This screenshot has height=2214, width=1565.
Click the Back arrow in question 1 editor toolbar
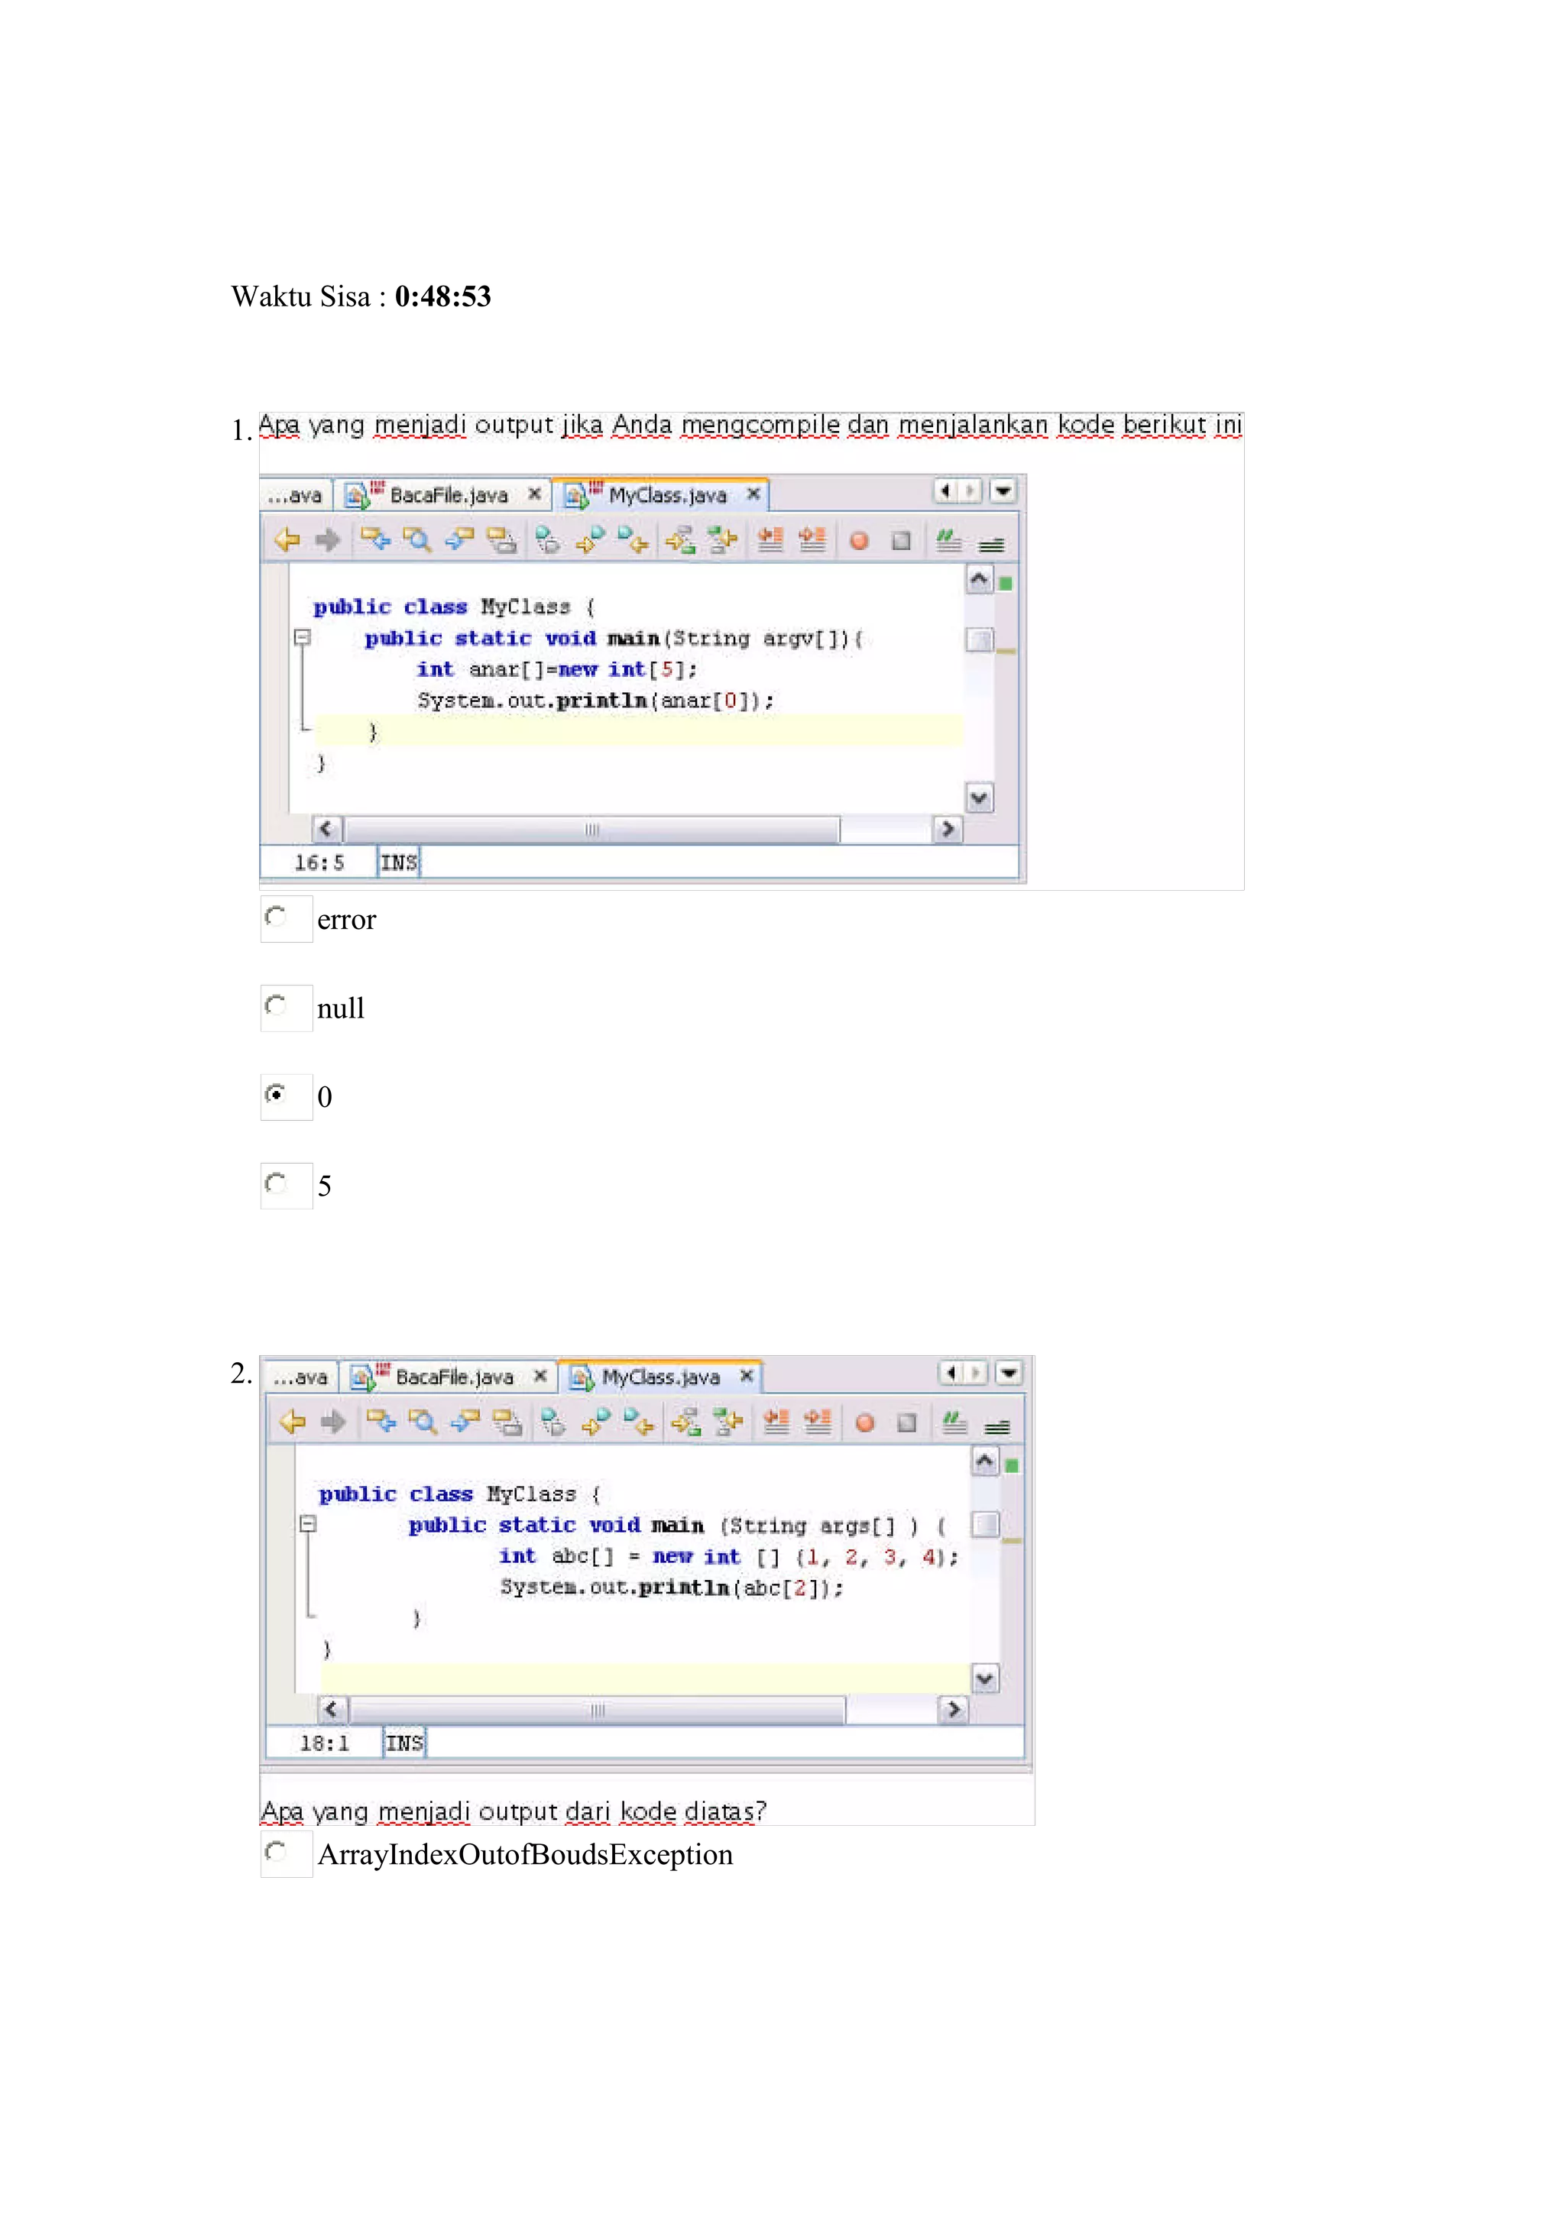click(x=287, y=540)
